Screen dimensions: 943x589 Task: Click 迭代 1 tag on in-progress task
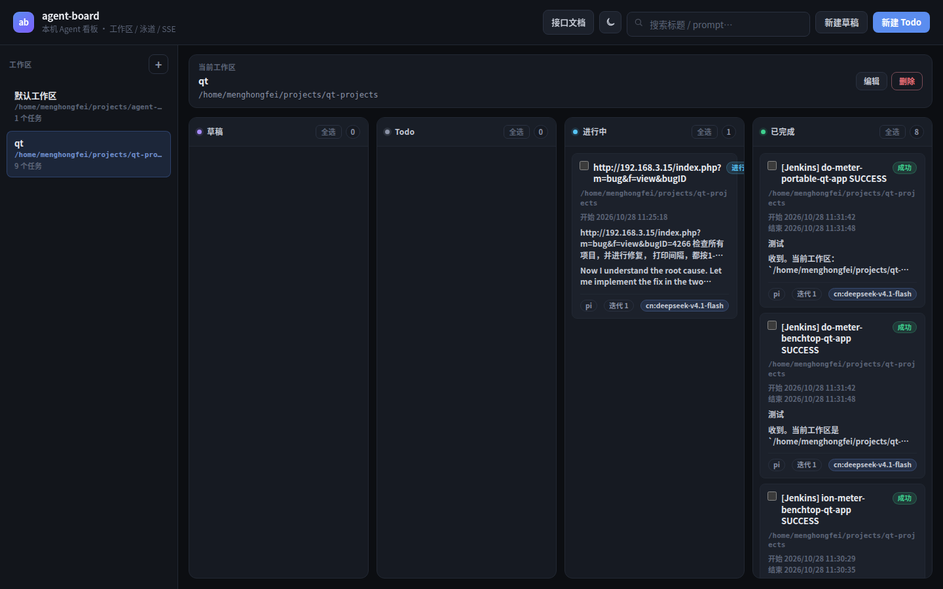618,306
